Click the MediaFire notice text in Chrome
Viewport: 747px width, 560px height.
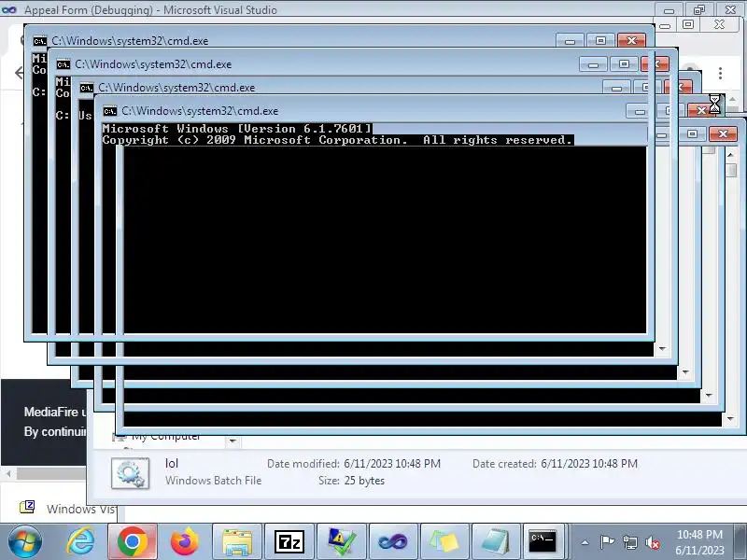tap(55, 422)
